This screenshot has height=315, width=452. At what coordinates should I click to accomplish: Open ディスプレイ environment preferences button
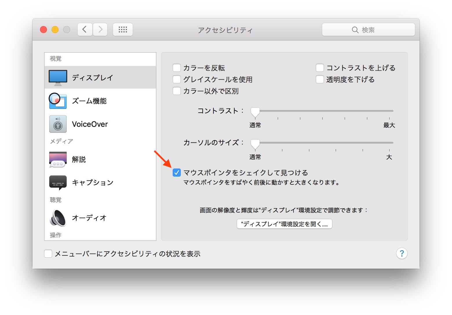(284, 224)
